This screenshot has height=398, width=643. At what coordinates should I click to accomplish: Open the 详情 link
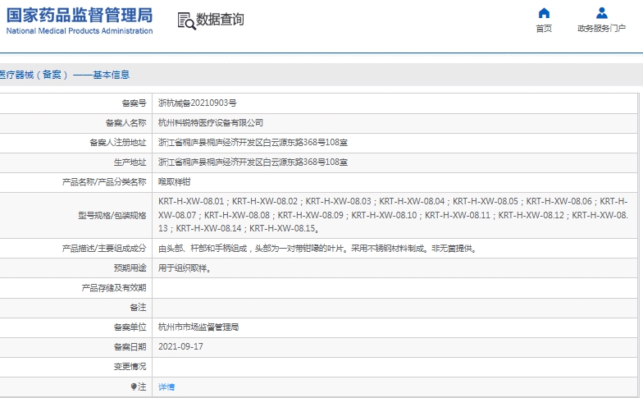click(166, 387)
